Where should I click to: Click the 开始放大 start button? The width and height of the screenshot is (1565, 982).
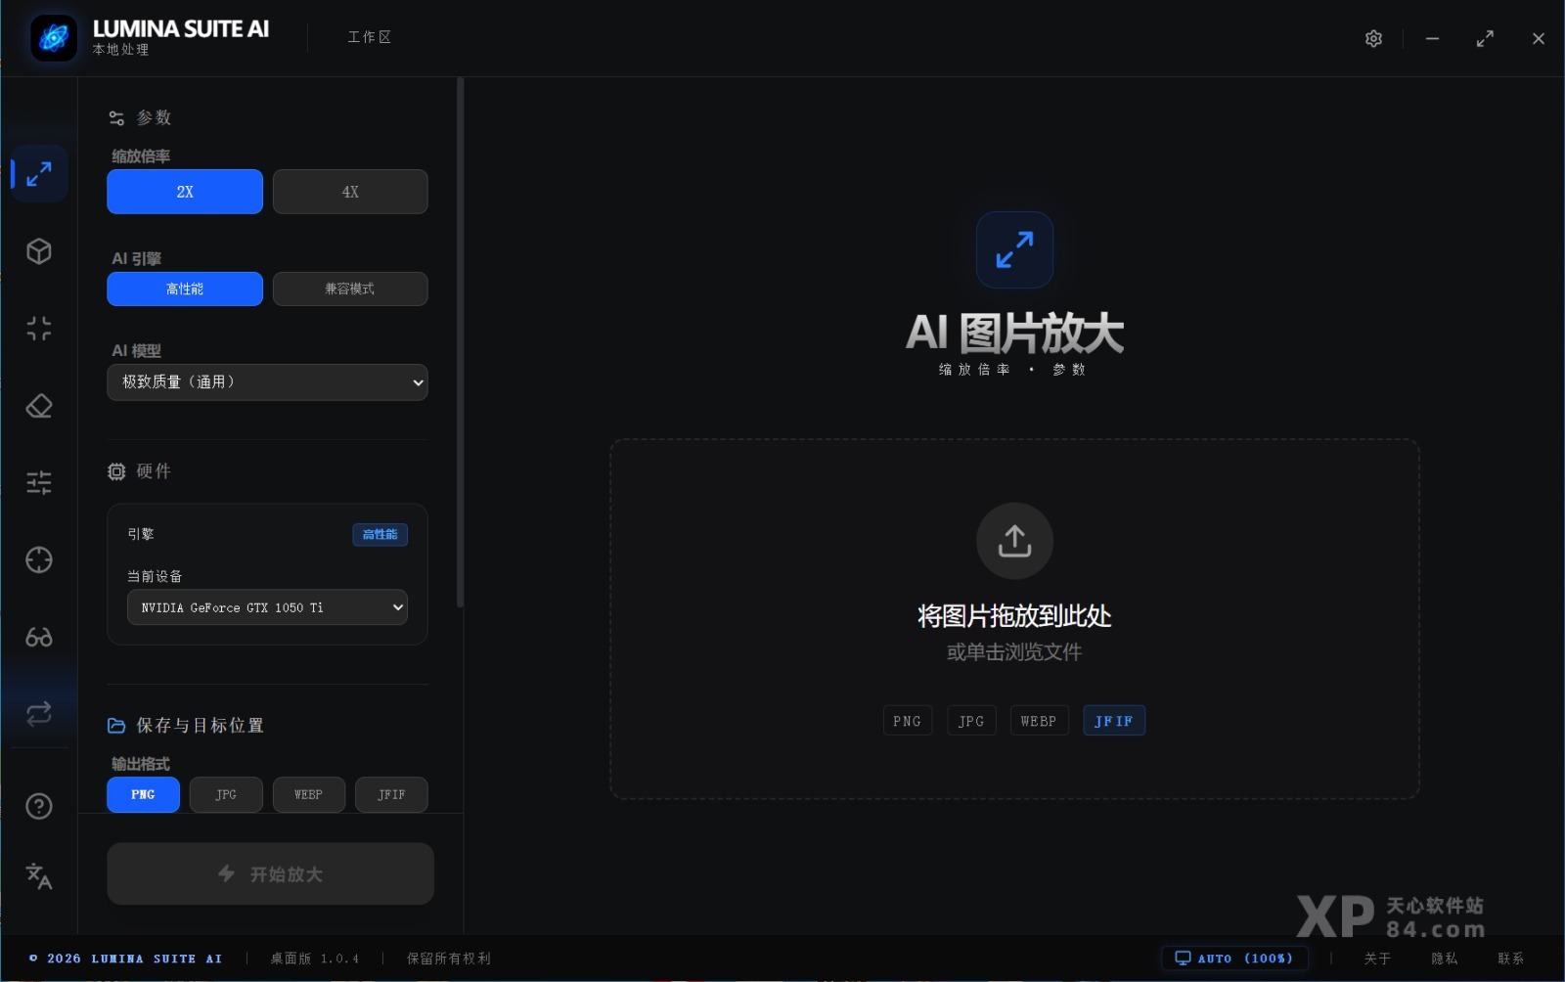pyautogui.click(x=270, y=873)
